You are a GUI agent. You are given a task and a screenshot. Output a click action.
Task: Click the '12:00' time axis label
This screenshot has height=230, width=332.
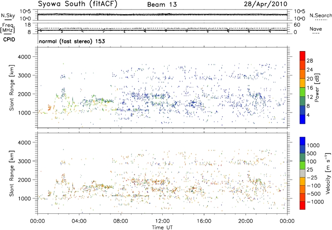click(162, 221)
